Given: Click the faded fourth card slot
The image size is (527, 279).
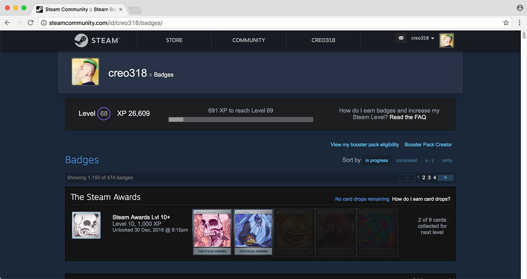Looking at the screenshot, I should point(336,232).
